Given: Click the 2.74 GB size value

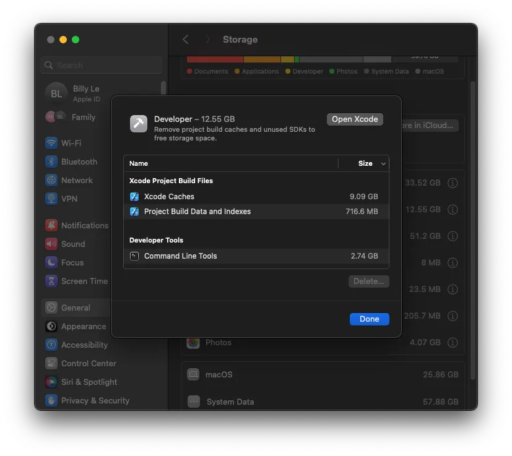Looking at the screenshot, I should 365,256.
